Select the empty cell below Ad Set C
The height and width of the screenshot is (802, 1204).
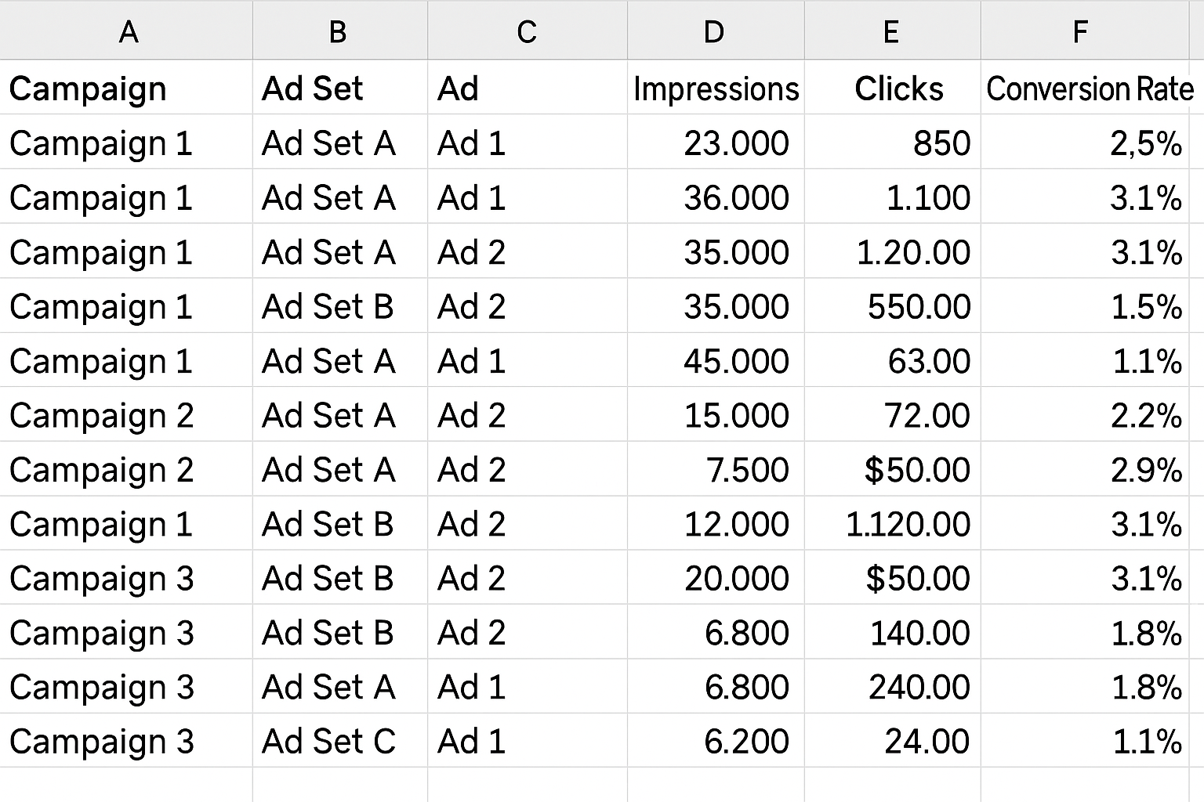point(339,783)
